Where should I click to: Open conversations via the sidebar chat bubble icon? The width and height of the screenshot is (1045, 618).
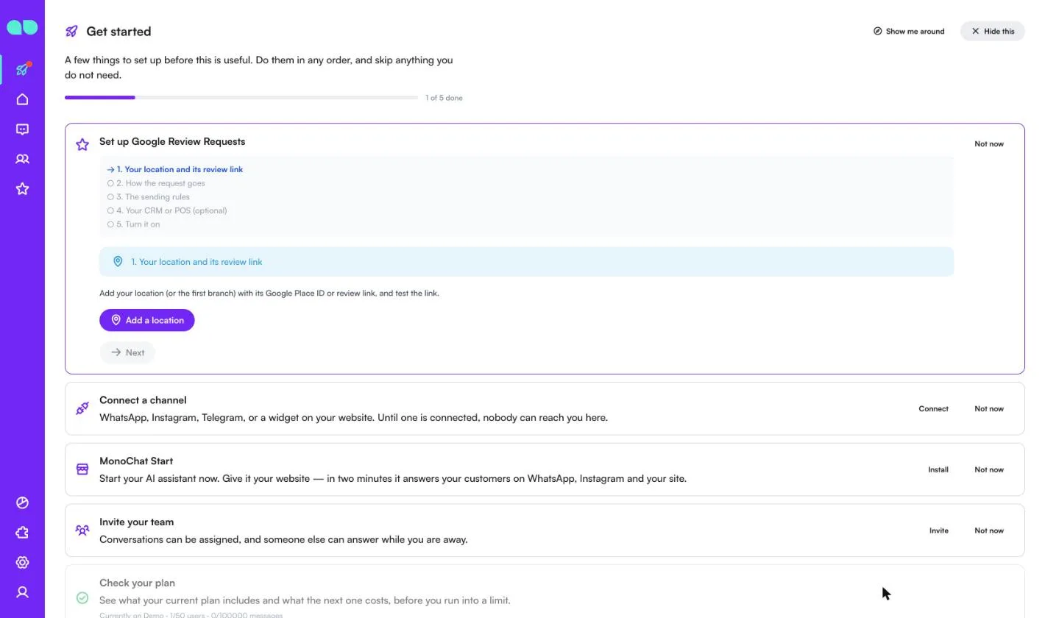pos(22,129)
